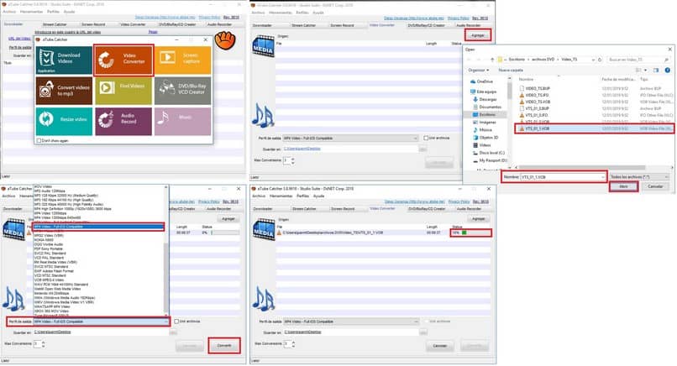Open Descargas folder in Open dialog sidebar

(x=486, y=99)
